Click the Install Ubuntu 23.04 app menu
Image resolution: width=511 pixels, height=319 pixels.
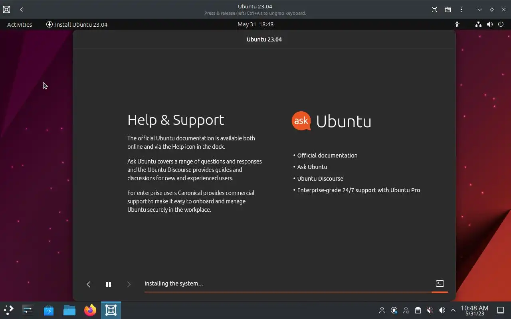(77, 24)
